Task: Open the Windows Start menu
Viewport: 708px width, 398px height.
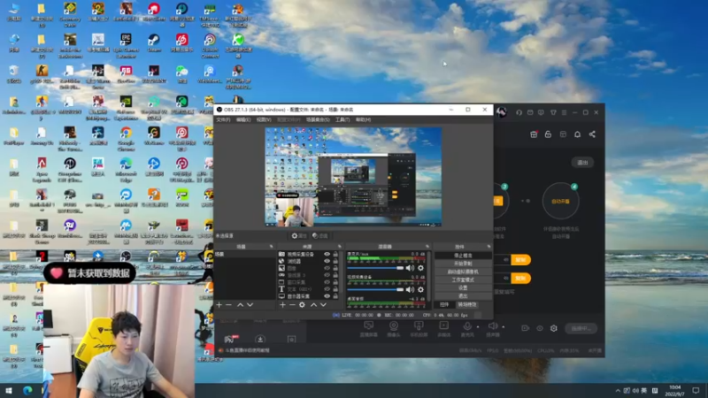Action: tap(8, 391)
